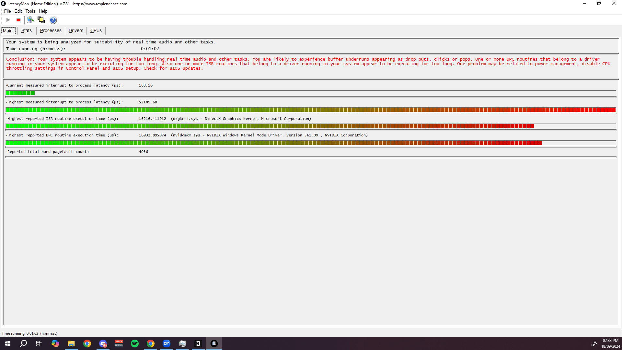The image size is (622, 350).
Task: Open the Edit menu
Action: click(x=18, y=11)
